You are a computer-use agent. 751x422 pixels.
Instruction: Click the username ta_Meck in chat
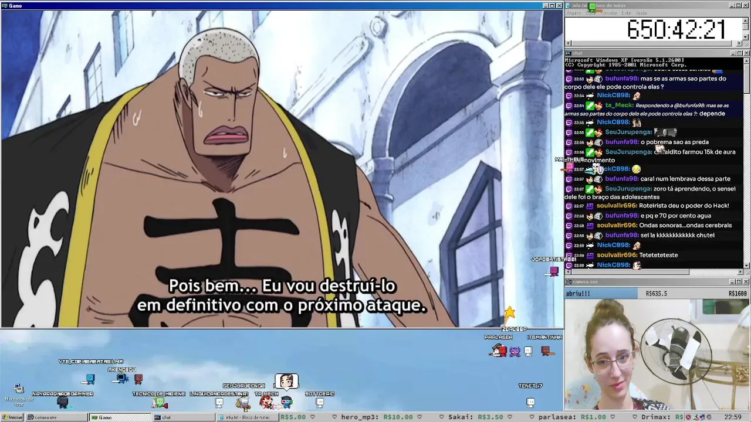coord(618,105)
